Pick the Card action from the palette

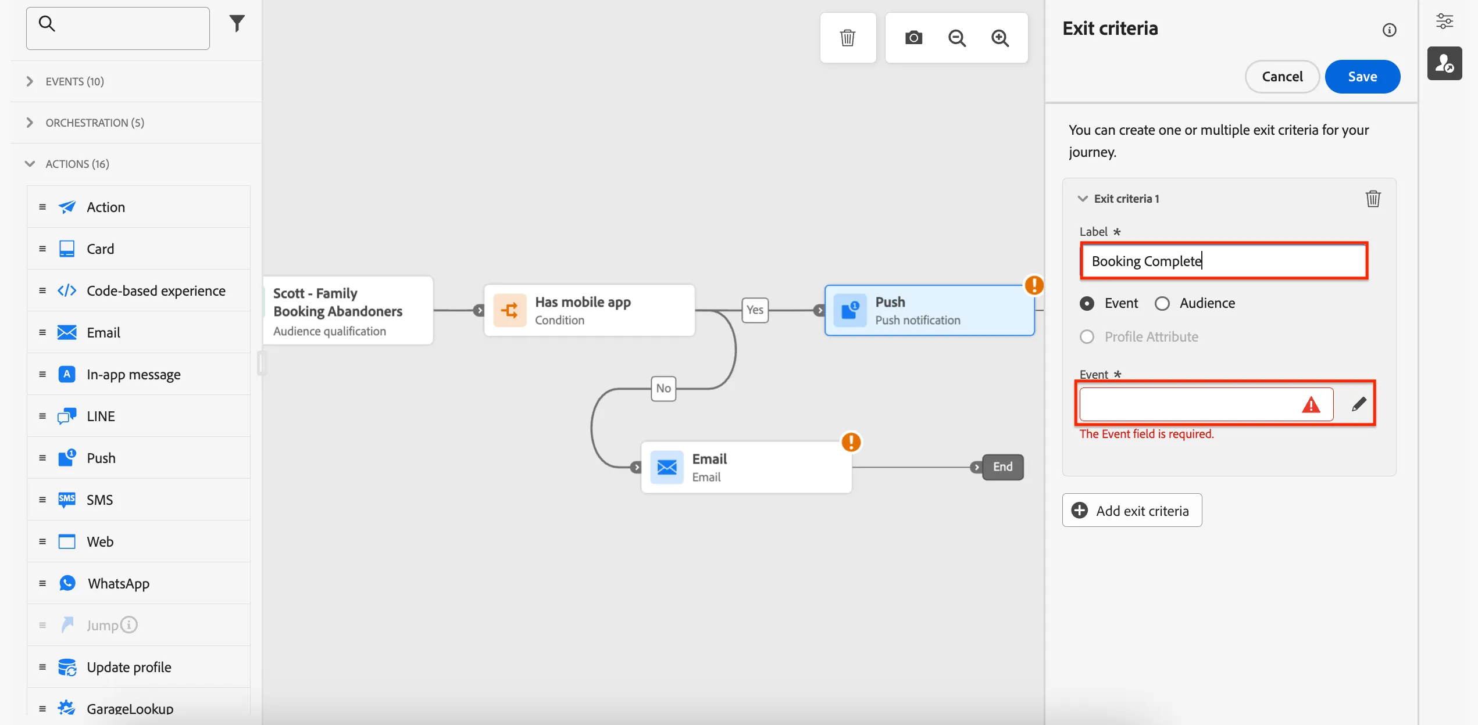pyautogui.click(x=138, y=249)
